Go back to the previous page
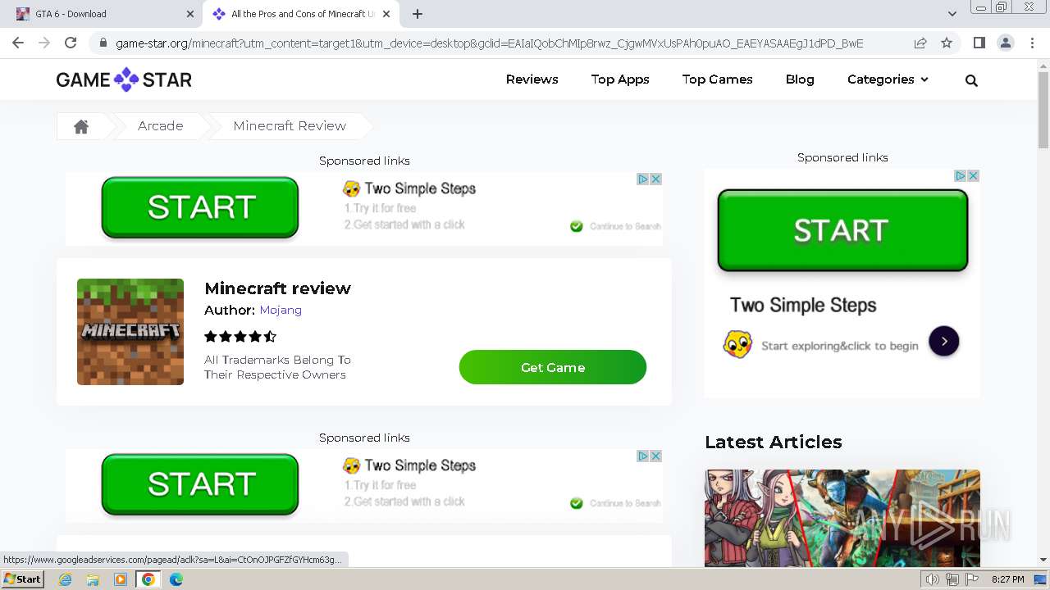Screen dimensions: 1050x590 [18, 43]
